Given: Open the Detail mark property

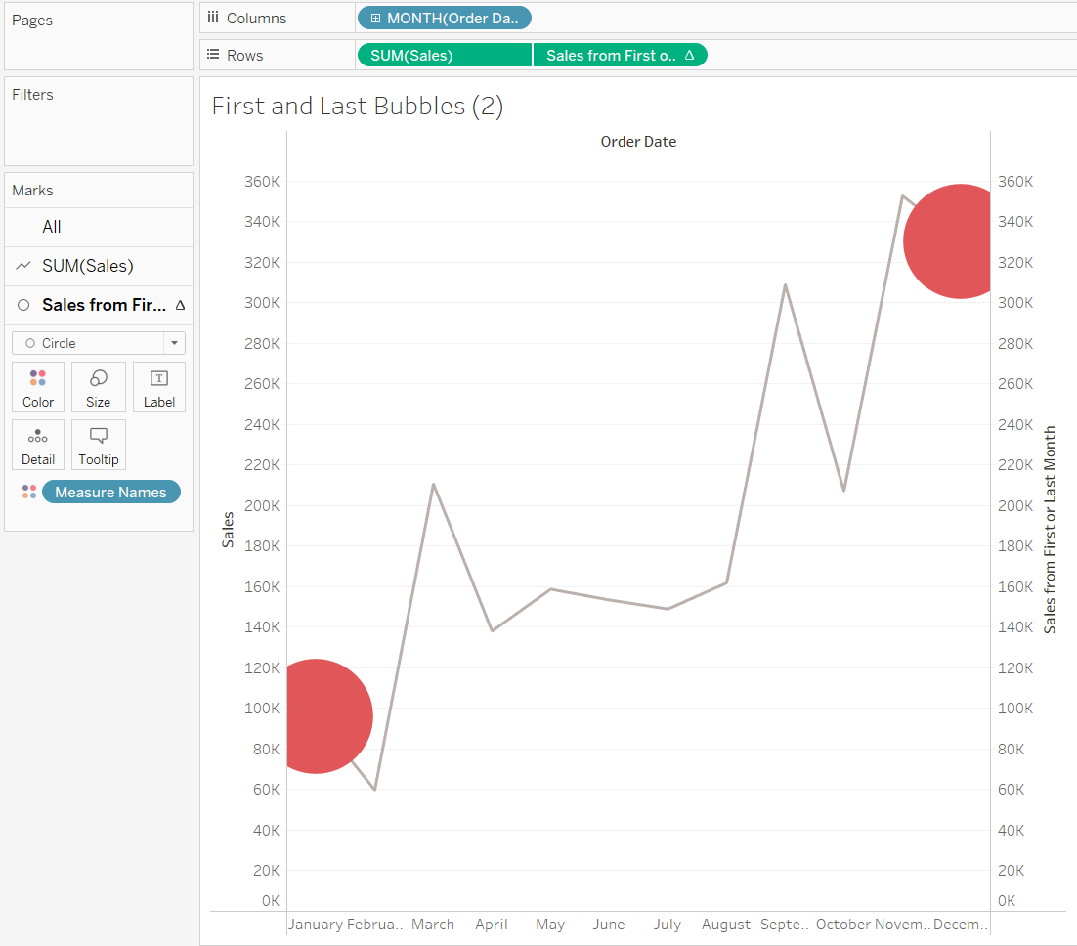Looking at the screenshot, I should [x=38, y=445].
